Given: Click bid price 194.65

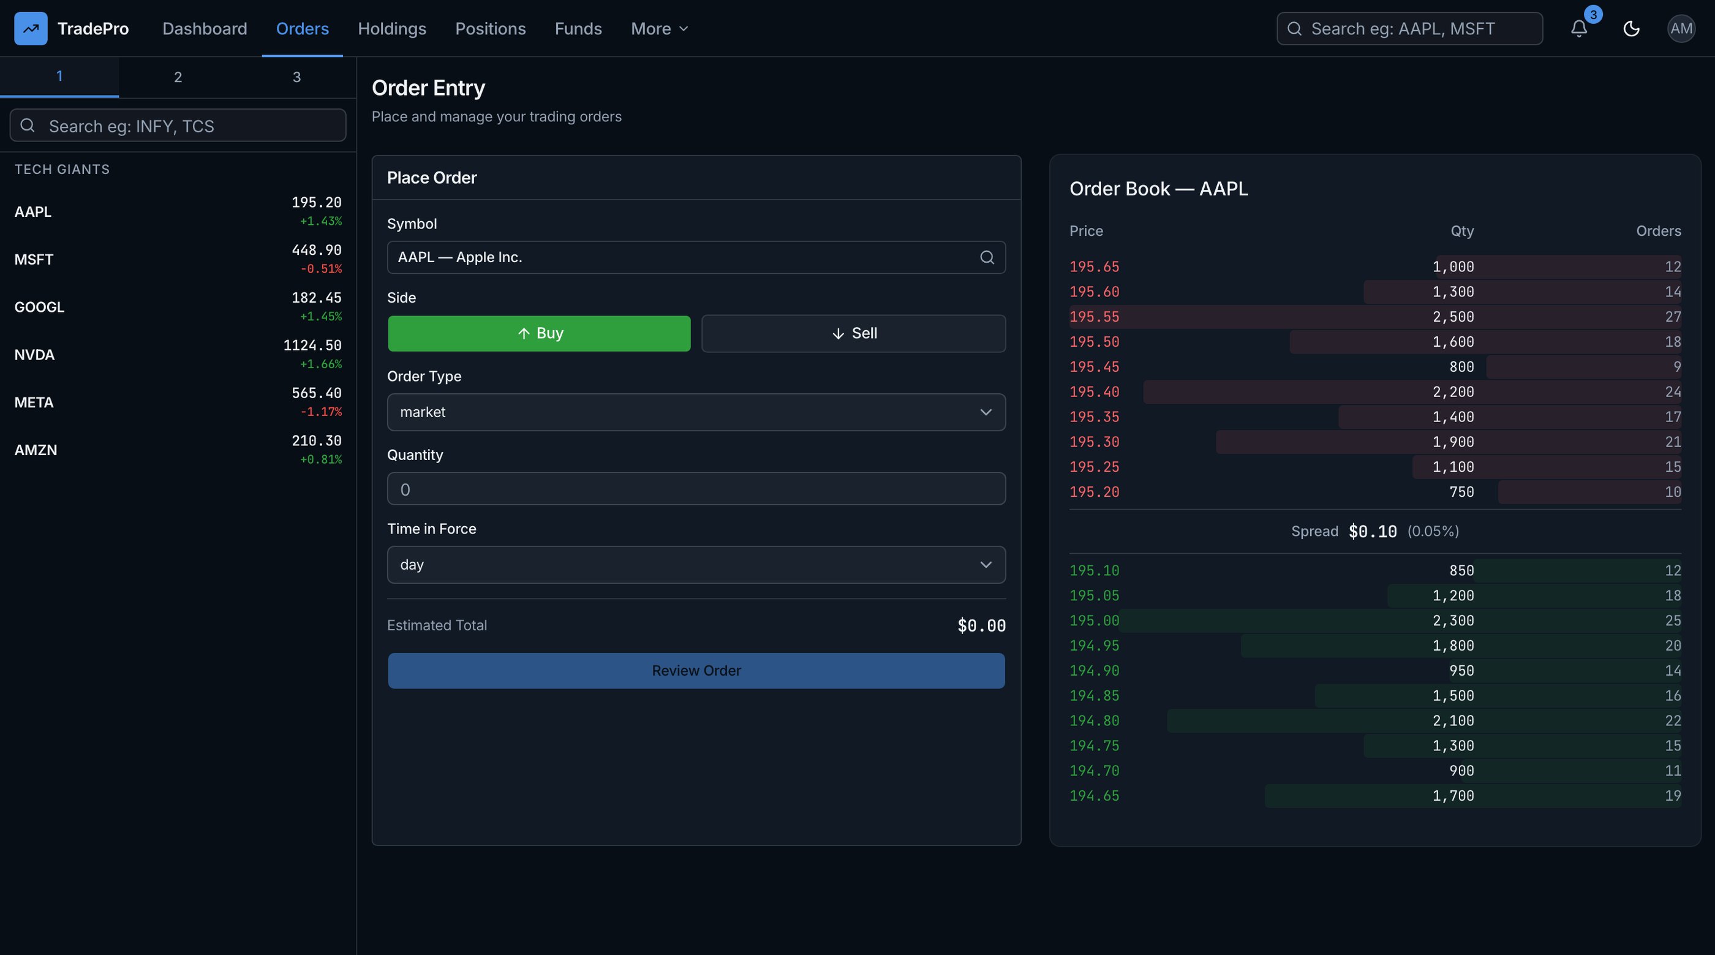Looking at the screenshot, I should (1094, 796).
